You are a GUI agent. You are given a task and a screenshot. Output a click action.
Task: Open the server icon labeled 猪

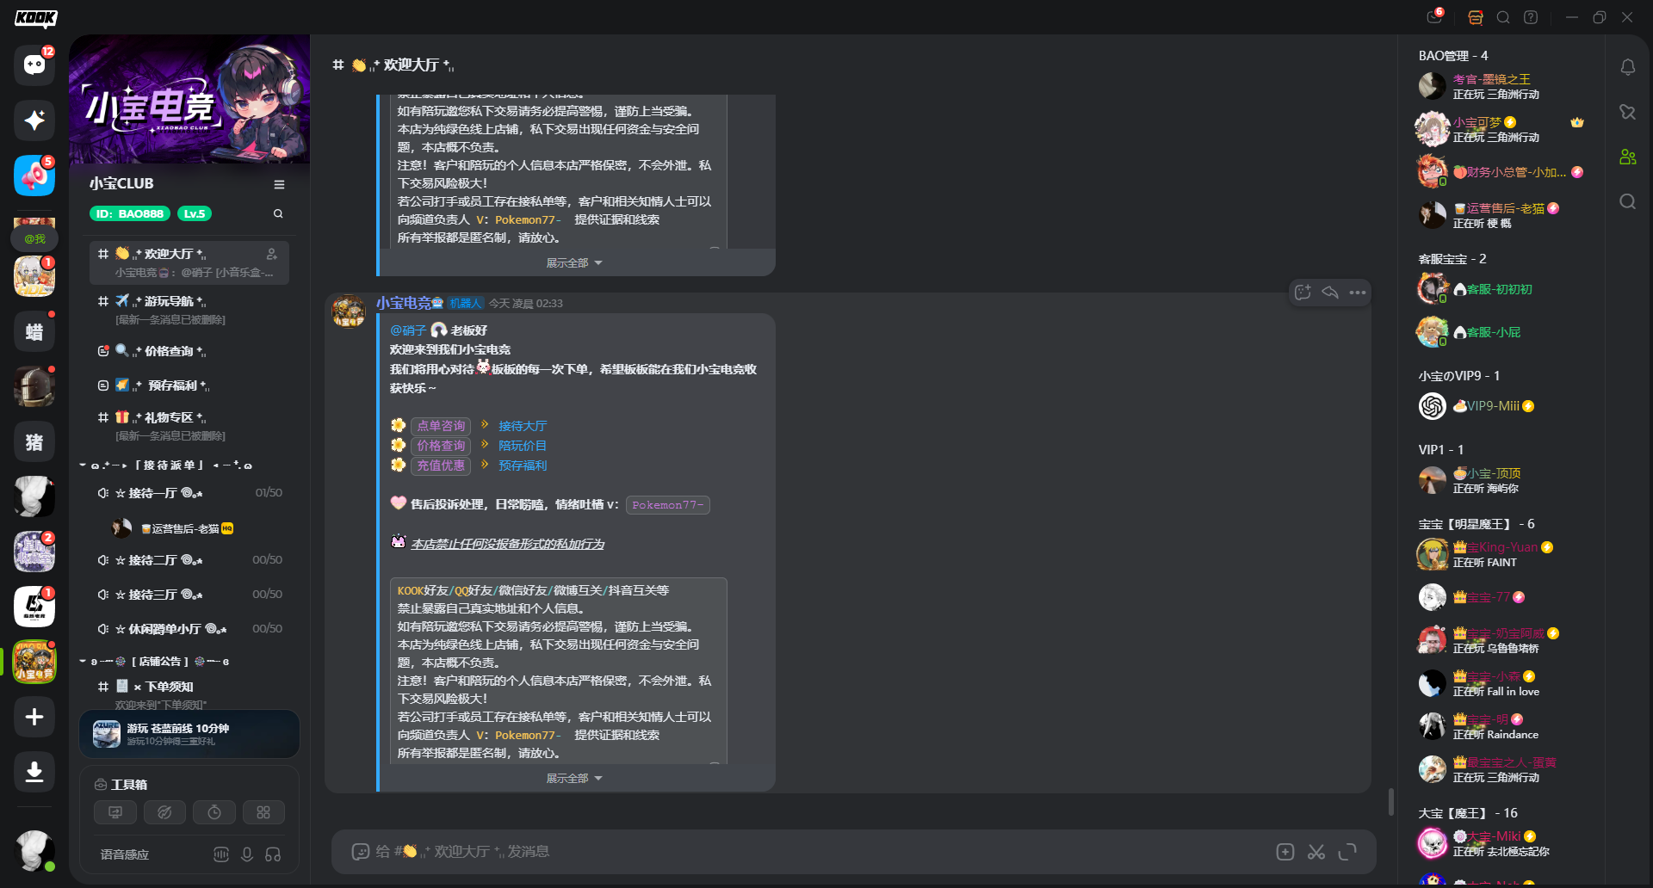tap(34, 442)
